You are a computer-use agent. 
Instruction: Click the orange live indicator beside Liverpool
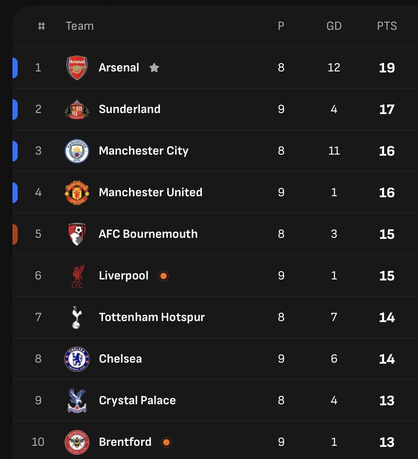point(164,276)
